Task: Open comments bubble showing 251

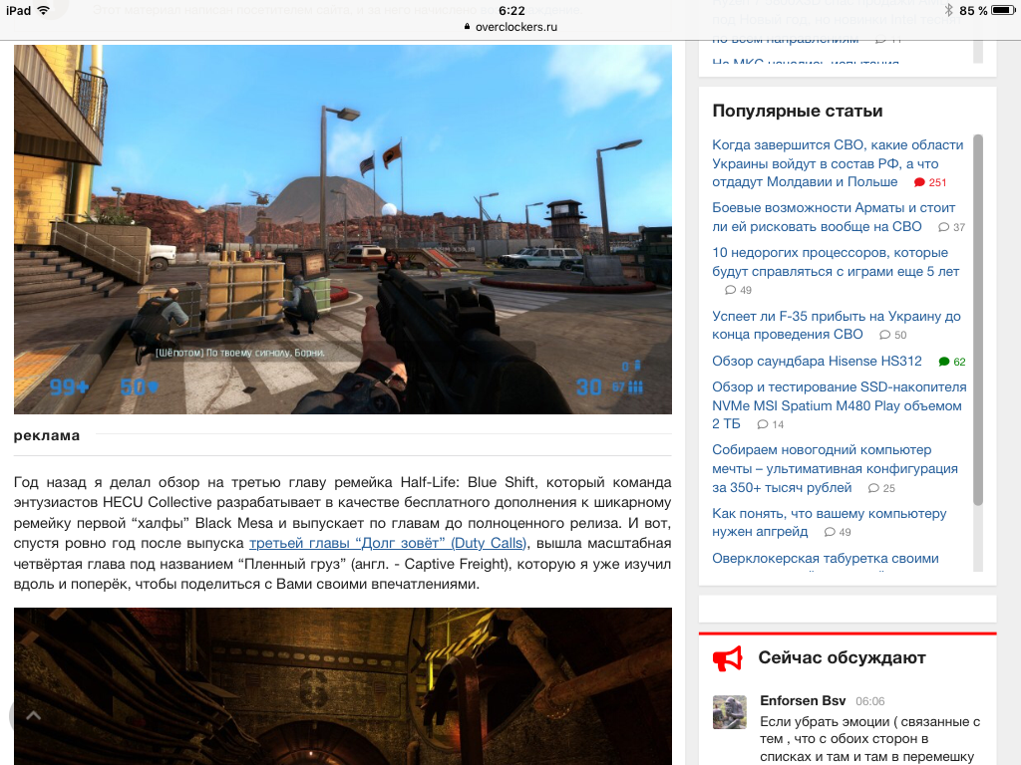Action: tap(930, 183)
